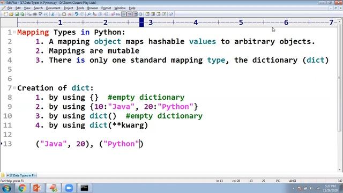Click the Find magnifier icon
The image size is (343, 193).
88,14
